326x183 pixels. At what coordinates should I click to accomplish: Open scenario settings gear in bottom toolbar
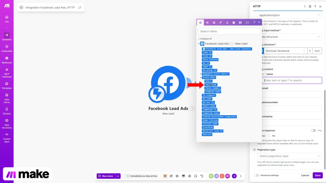[x=189, y=176]
